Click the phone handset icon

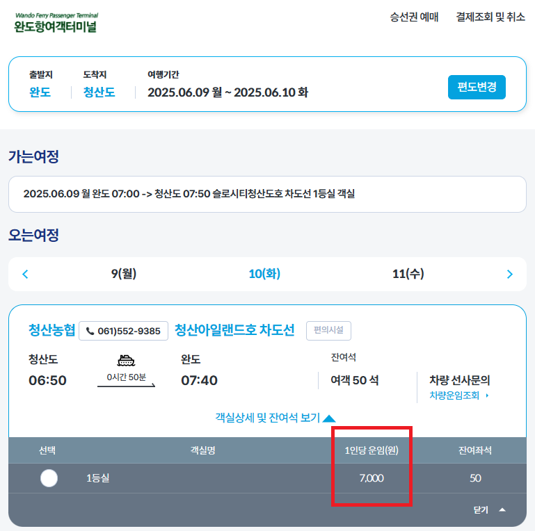point(90,331)
